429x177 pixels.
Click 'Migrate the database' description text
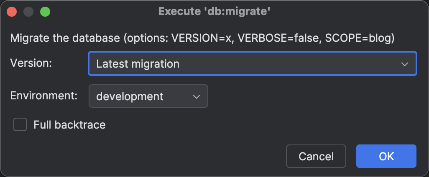pyautogui.click(x=65, y=38)
